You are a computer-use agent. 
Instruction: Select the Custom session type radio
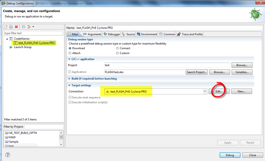117,53
